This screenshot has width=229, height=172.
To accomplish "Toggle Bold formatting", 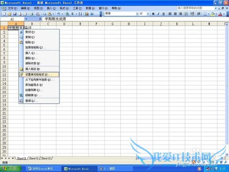I will tap(153, 14).
